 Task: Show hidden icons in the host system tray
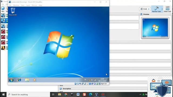[x=140, y=95]
